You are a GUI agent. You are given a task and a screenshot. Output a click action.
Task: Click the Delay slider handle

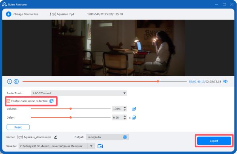pyautogui.click(x=71, y=117)
